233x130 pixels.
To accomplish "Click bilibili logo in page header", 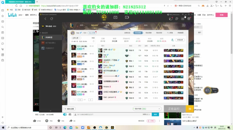I will [x=12, y=15].
